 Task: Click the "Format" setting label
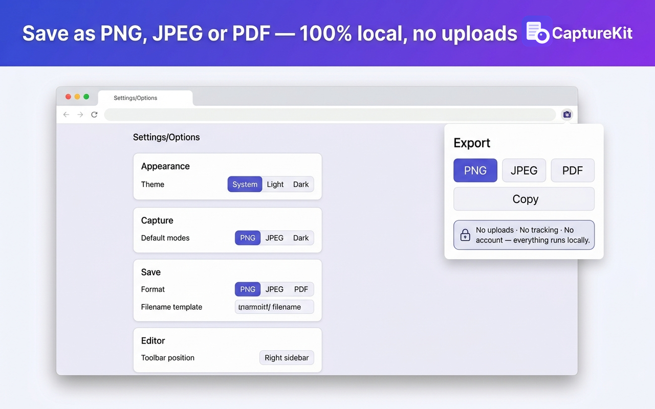coord(153,289)
